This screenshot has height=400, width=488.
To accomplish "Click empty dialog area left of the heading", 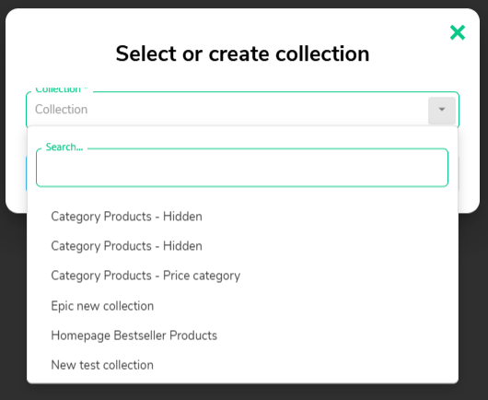I will pos(61,53).
